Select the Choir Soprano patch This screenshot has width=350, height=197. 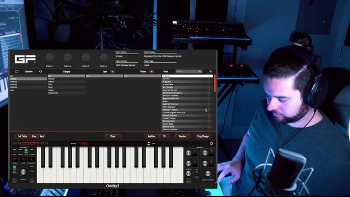coord(187,107)
